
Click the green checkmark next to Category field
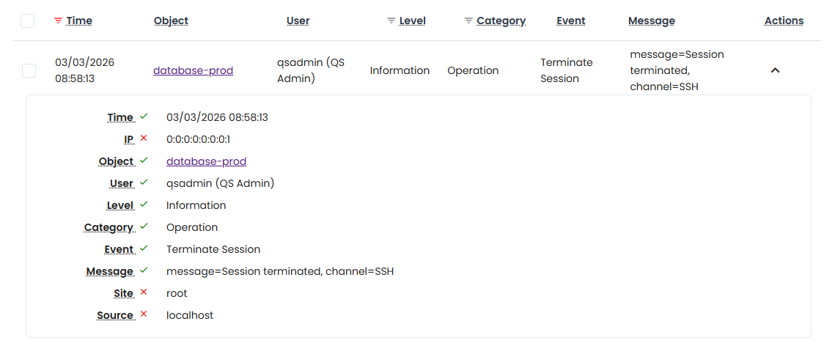click(x=144, y=226)
